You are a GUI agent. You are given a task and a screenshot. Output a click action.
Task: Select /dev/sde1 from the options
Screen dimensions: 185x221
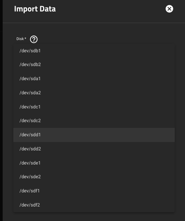pyautogui.click(x=94, y=163)
